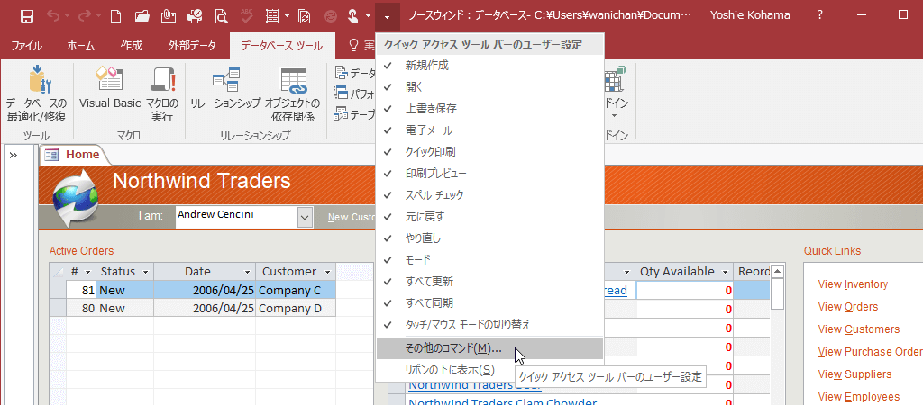Viewport: 923px width, 405px height.
Task: Uncheck モード in the customize menu
Action: pyautogui.click(x=489, y=259)
